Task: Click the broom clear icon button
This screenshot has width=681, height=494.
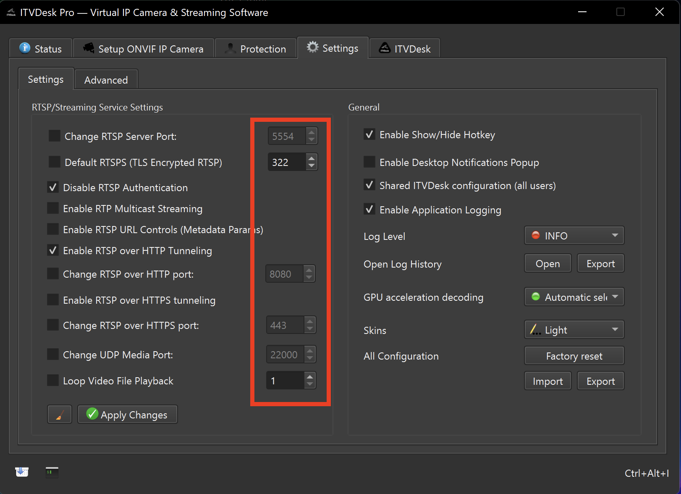Action: click(x=60, y=415)
